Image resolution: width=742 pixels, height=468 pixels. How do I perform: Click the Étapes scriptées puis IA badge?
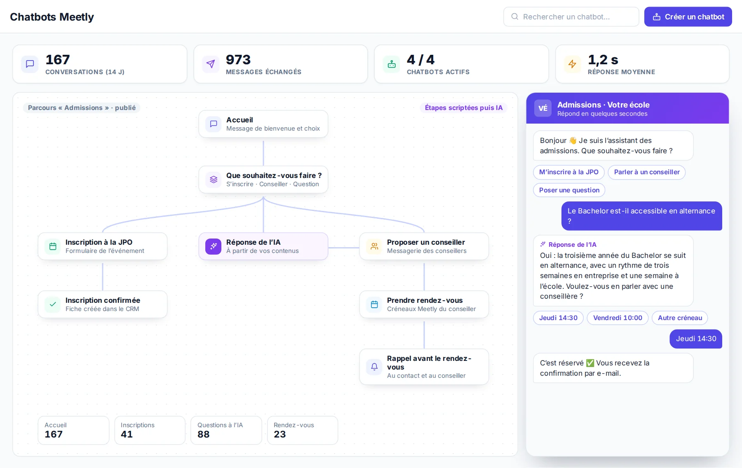pos(464,108)
